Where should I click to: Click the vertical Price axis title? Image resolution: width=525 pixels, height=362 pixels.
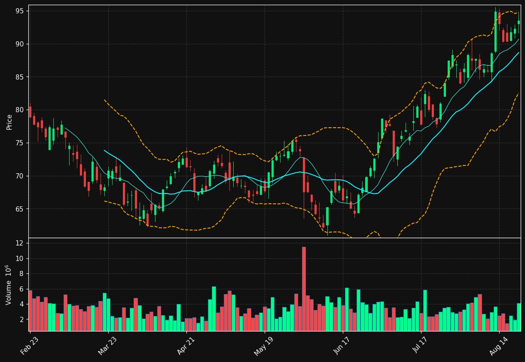(9, 122)
